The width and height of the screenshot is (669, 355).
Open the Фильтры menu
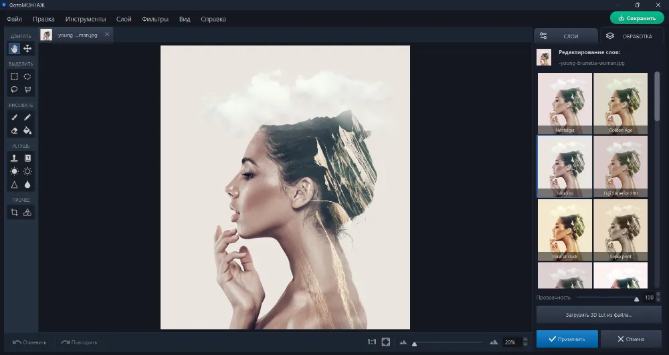(155, 19)
